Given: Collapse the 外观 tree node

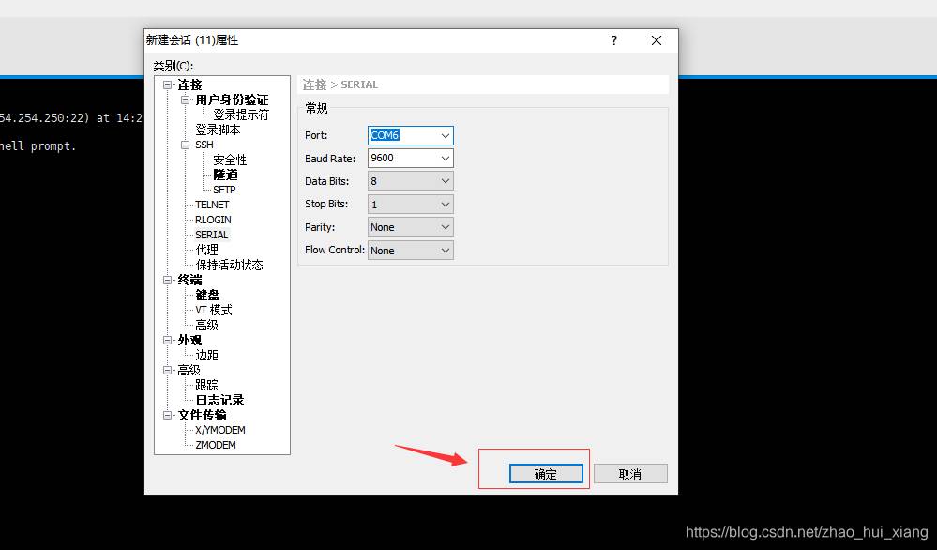Looking at the screenshot, I should (x=167, y=340).
